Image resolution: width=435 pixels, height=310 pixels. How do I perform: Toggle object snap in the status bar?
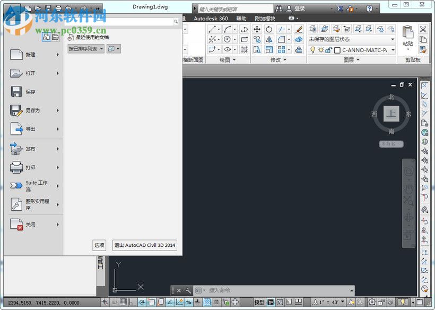[150, 303]
